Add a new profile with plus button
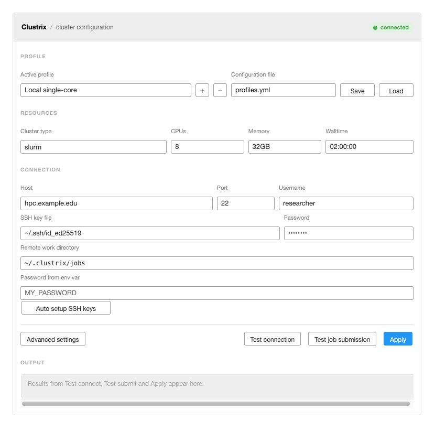The image size is (435, 421). (x=202, y=91)
